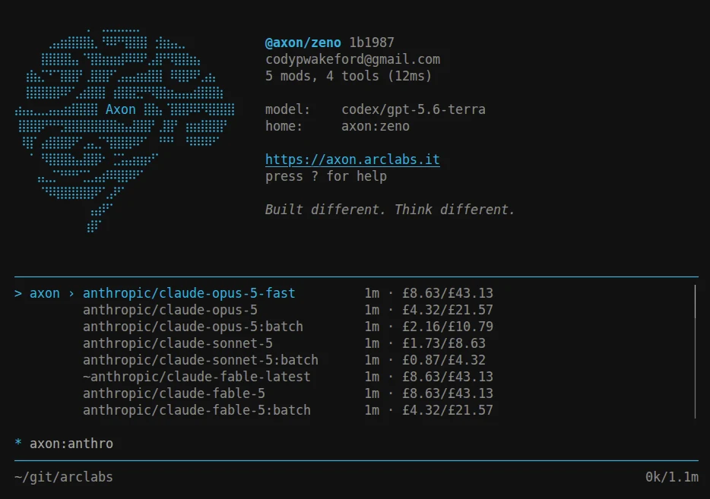Click the asterisk before axon:anthro
The image size is (710, 499).
point(18,443)
